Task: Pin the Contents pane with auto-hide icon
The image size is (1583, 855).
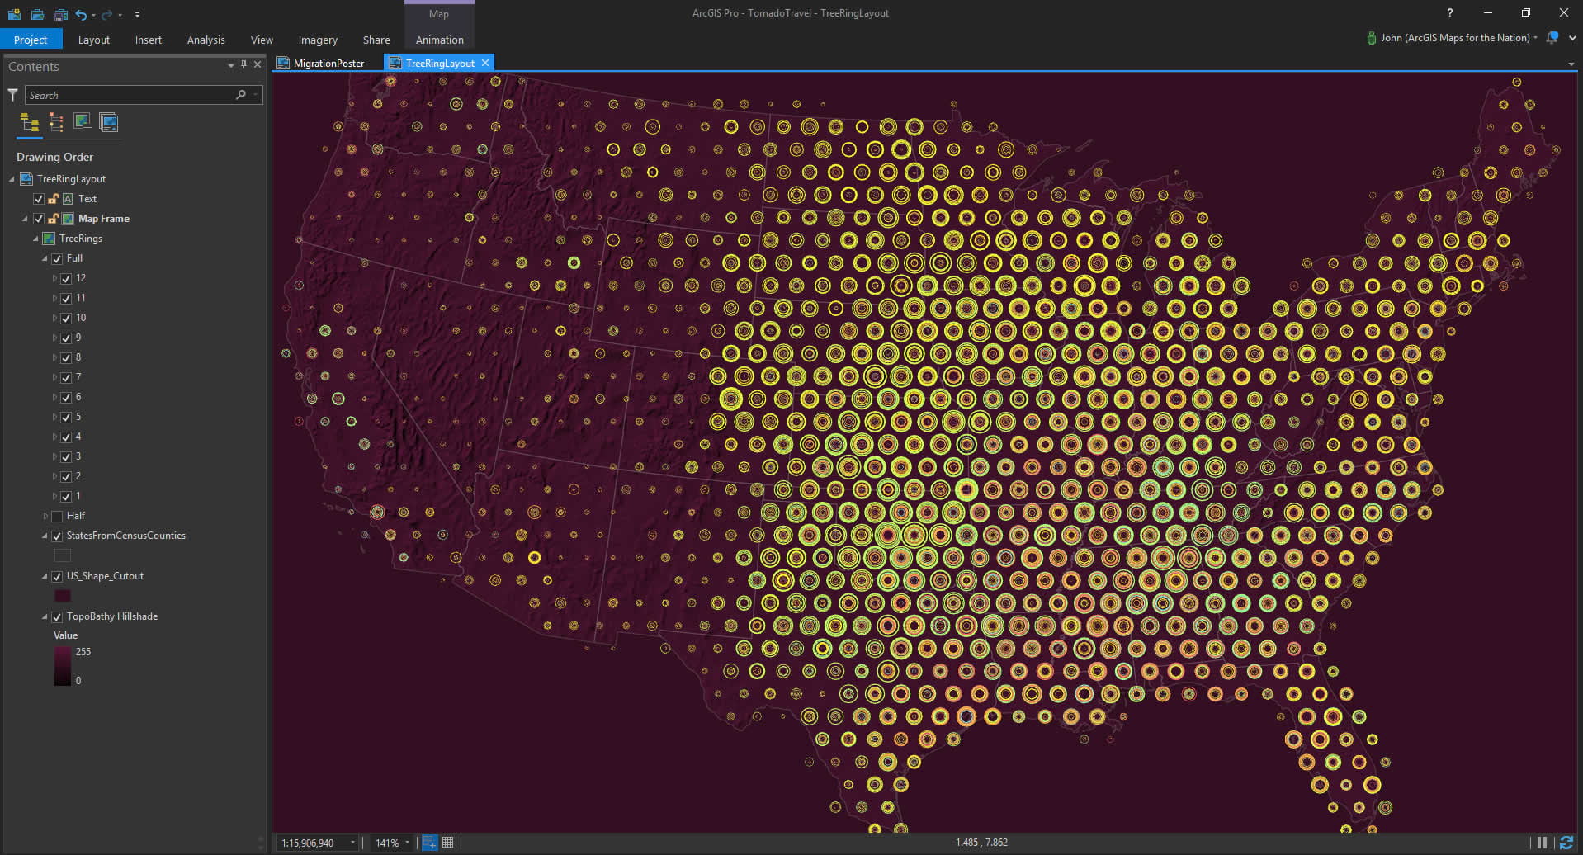Action: [x=243, y=64]
